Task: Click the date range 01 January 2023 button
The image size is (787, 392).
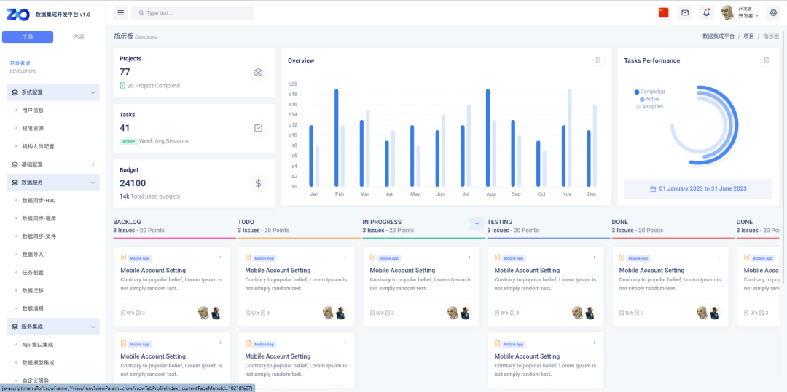Action: click(x=698, y=189)
